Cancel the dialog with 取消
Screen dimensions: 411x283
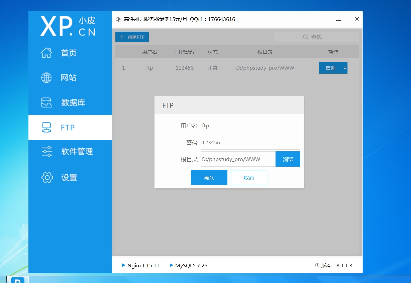249,177
